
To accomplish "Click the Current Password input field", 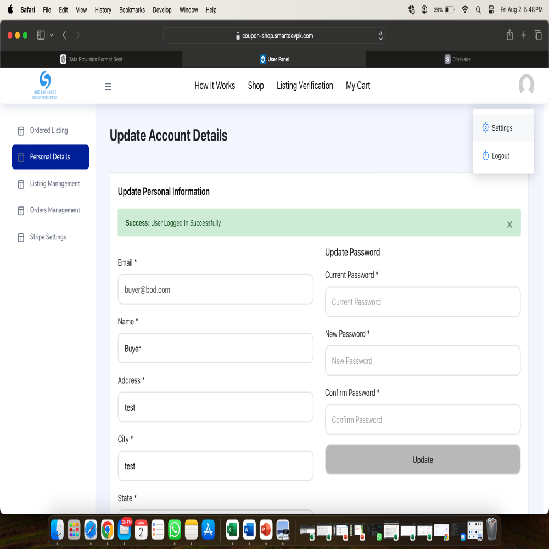I will (x=422, y=302).
